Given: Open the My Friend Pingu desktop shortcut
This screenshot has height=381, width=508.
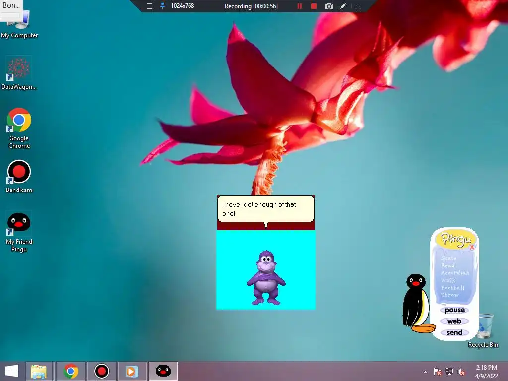Looking at the screenshot, I should tap(19, 231).
